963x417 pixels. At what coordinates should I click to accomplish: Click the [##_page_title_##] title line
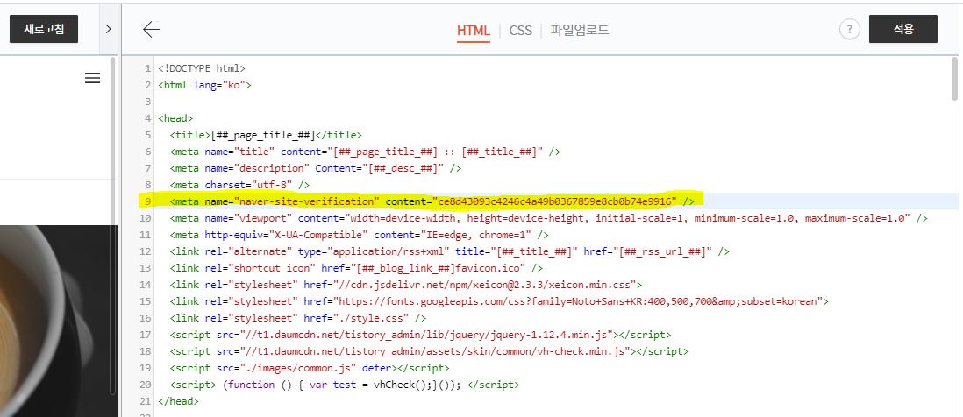266,135
